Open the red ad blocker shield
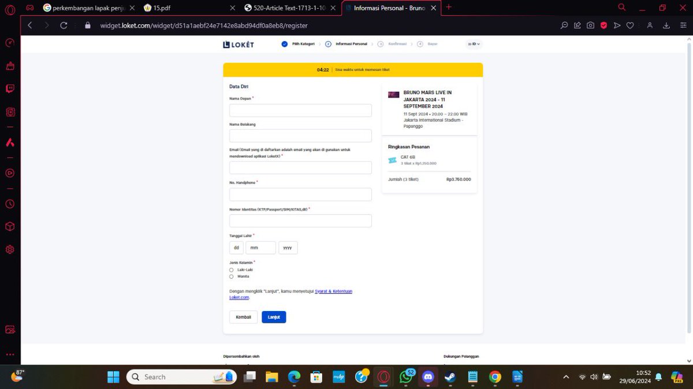The image size is (693, 389). tap(603, 25)
